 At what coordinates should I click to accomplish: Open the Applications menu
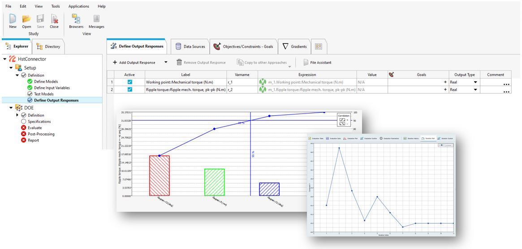(x=78, y=6)
